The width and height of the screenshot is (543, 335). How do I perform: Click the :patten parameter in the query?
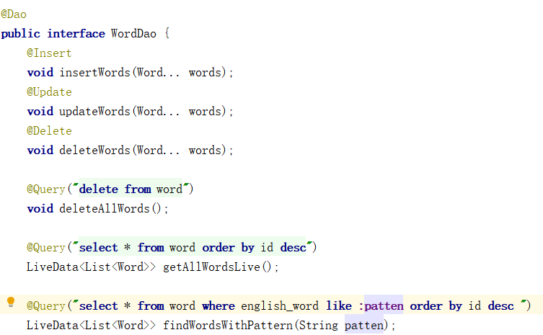click(x=381, y=306)
